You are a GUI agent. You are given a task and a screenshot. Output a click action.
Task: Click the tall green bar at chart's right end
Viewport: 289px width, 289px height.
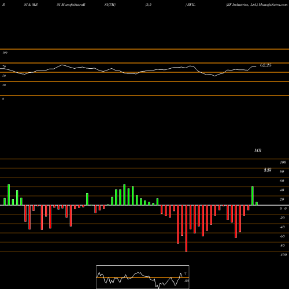253,196
